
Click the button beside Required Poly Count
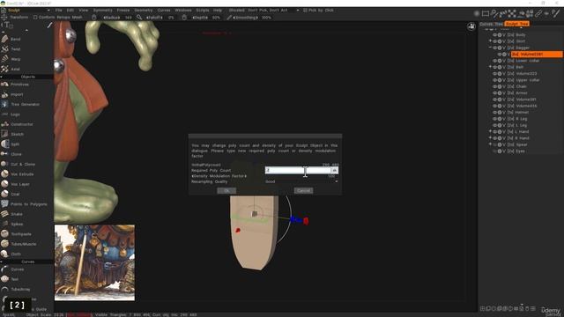pyautogui.click(x=335, y=170)
